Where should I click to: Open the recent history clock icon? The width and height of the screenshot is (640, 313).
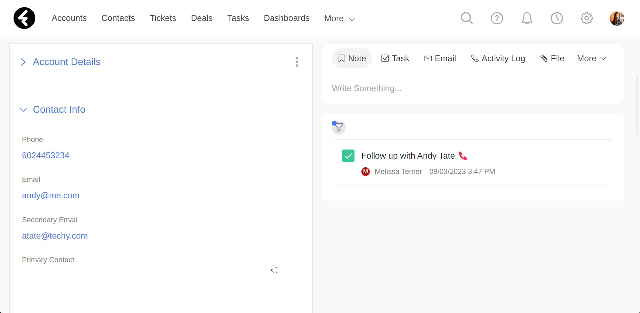coord(557,18)
